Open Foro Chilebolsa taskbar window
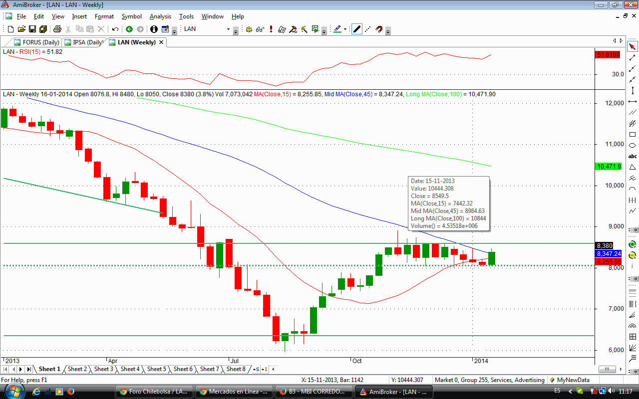 154,392
